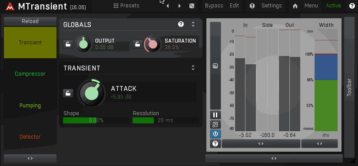The image size is (358, 166).
Task: Click the Attack knob
Action: 92,93
